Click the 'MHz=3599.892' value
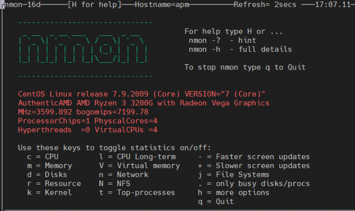 tap(45, 112)
